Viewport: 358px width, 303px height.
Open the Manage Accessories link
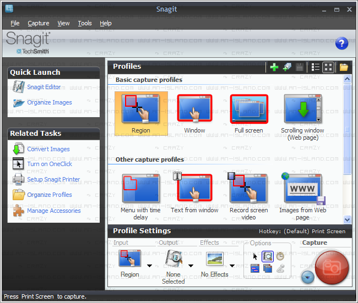[x=54, y=211]
